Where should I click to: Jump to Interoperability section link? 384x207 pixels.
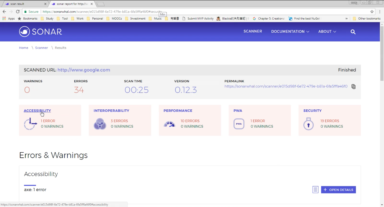(111, 111)
